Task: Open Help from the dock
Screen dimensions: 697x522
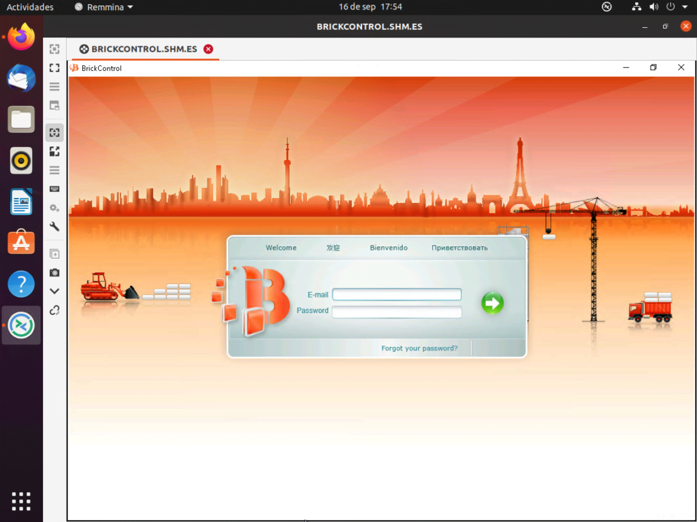Action: pos(21,284)
